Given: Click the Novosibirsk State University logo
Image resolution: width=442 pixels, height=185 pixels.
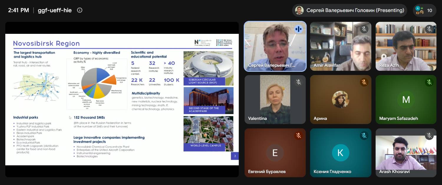Looking at the screenshot, I should 203,42.
